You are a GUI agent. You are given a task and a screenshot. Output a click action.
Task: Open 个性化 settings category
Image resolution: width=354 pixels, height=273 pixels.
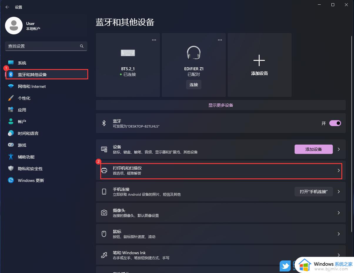(x=46, y=98)
